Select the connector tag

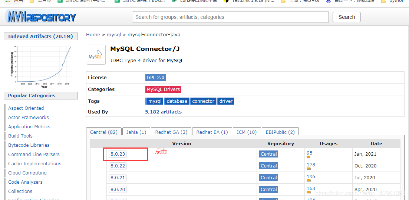[x=203, y=101]
